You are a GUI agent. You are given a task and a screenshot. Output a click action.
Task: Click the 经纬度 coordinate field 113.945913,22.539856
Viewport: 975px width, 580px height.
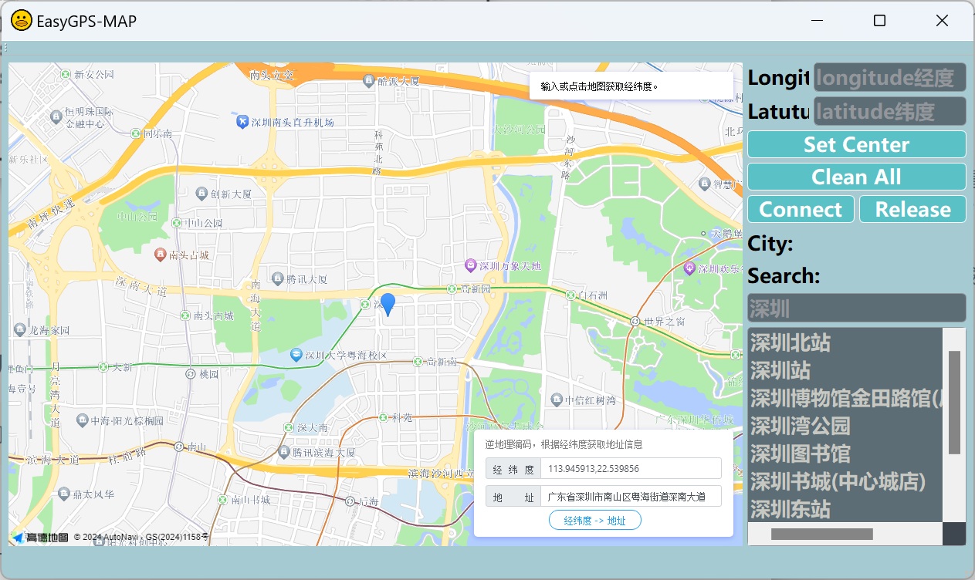coord(631,469)
